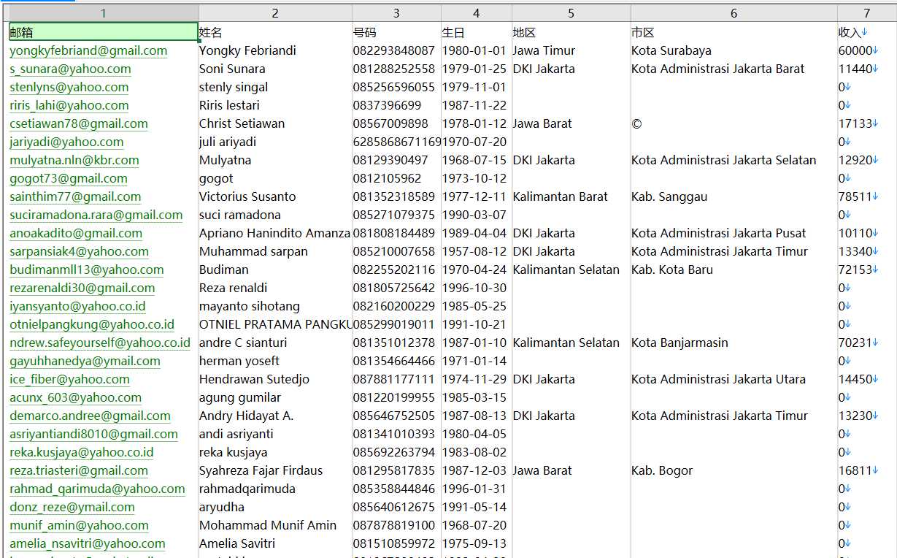
Task: Select phone number cell 082293848087
Action: (396, 50)
